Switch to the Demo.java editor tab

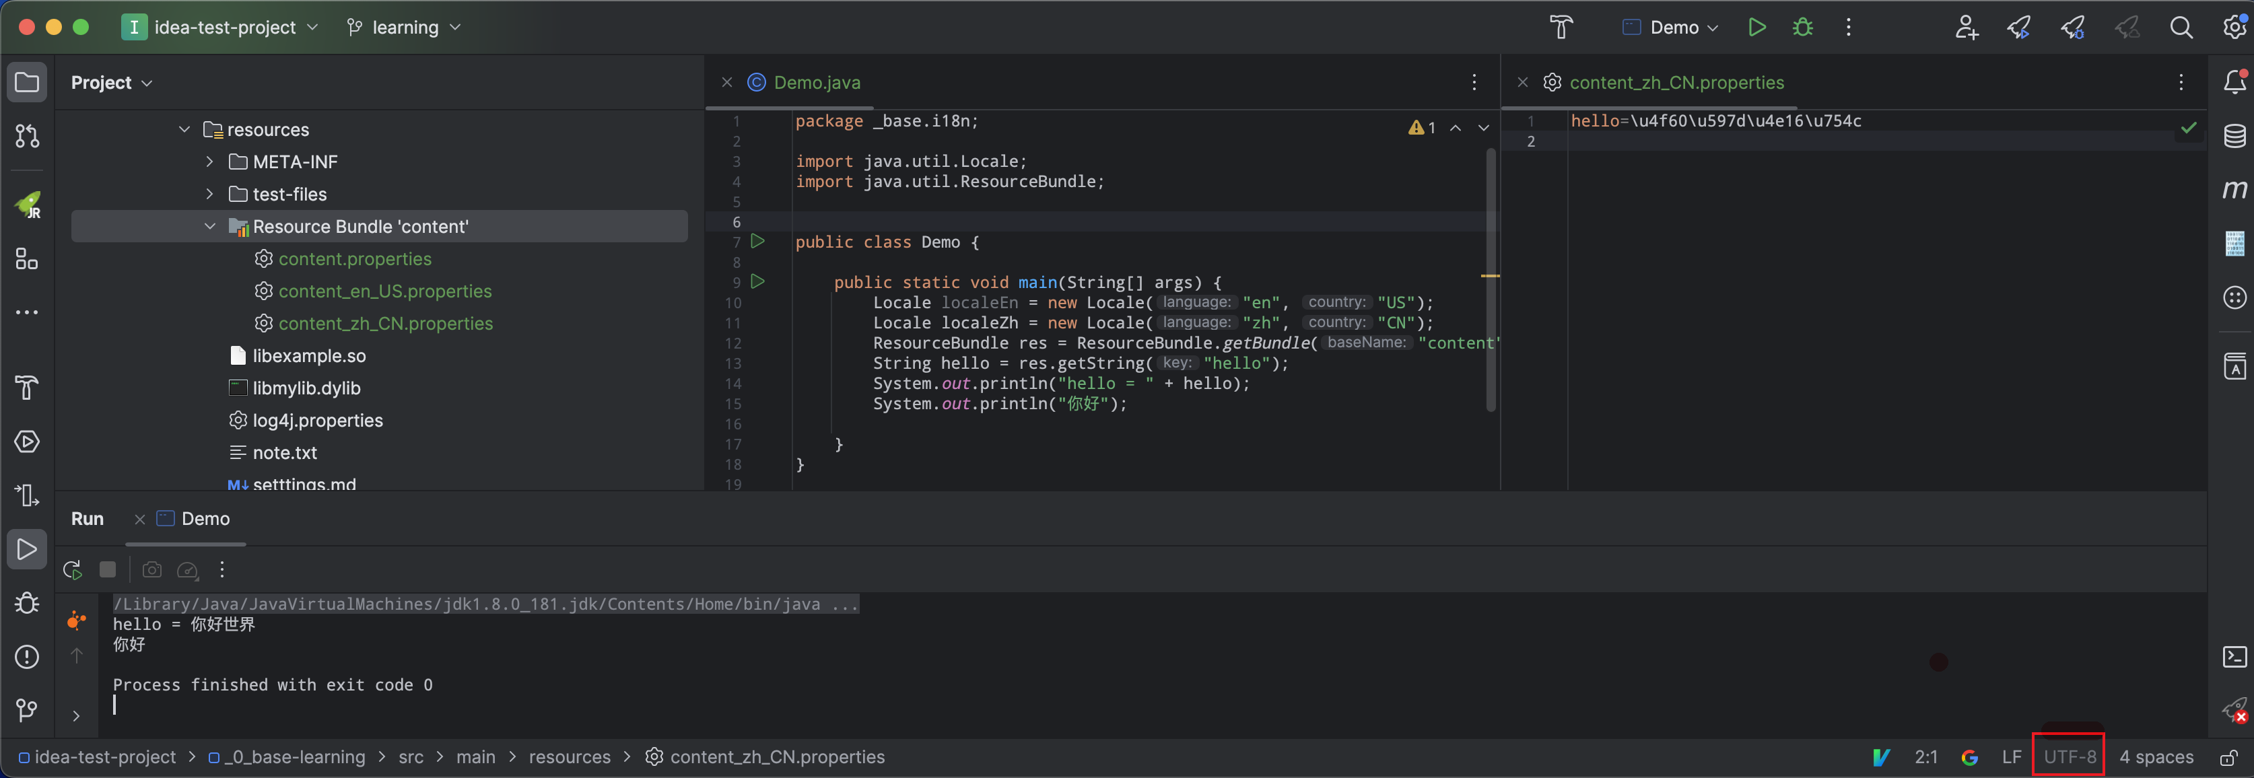(815, 82)
